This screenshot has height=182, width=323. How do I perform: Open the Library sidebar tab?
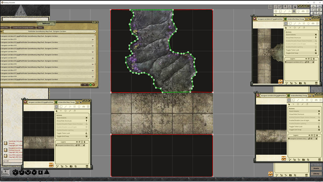[316, 174]
